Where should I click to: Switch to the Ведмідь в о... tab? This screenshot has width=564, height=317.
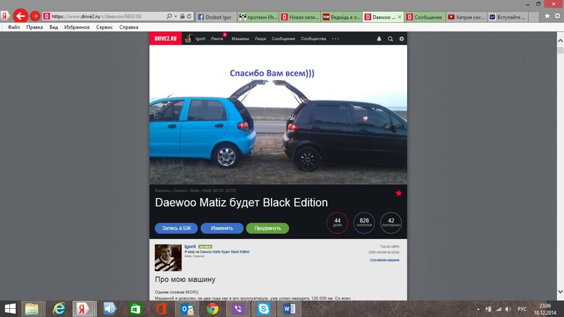point(341,17)
